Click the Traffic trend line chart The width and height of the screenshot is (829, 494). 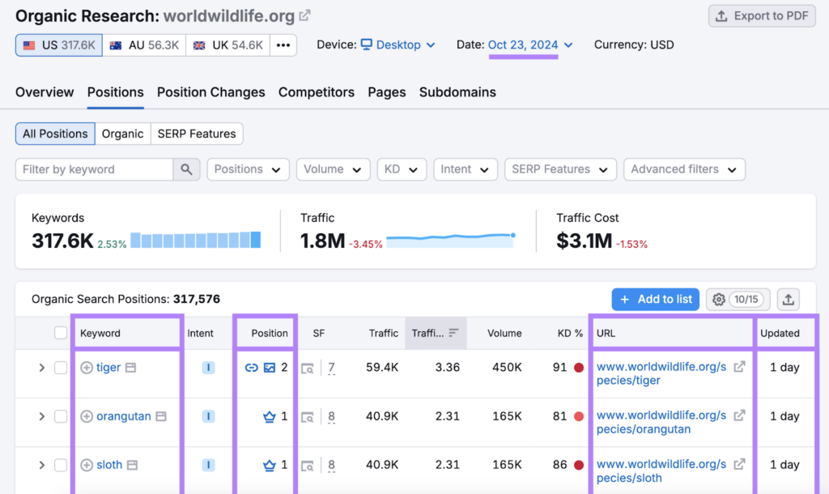tap(451, 240)
